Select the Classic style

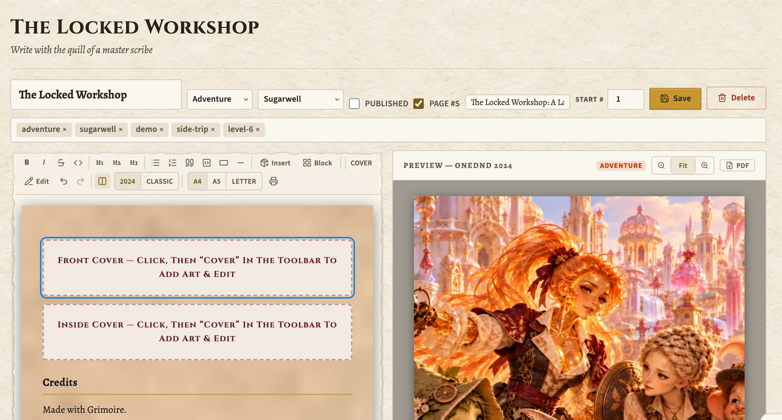[x=160, y=181]
